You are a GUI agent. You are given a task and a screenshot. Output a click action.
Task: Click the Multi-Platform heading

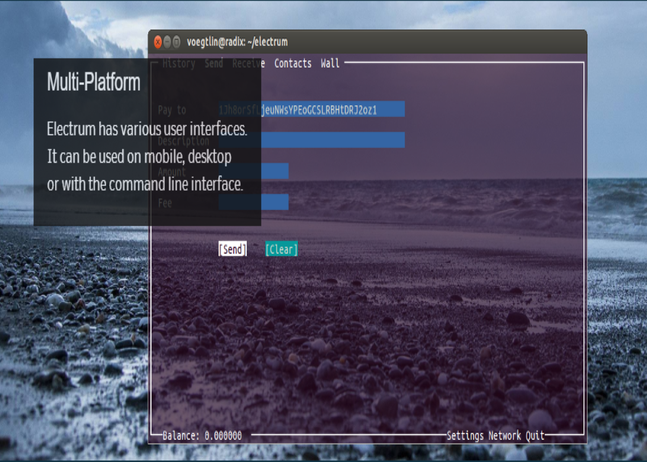click(x=94, y=82)
